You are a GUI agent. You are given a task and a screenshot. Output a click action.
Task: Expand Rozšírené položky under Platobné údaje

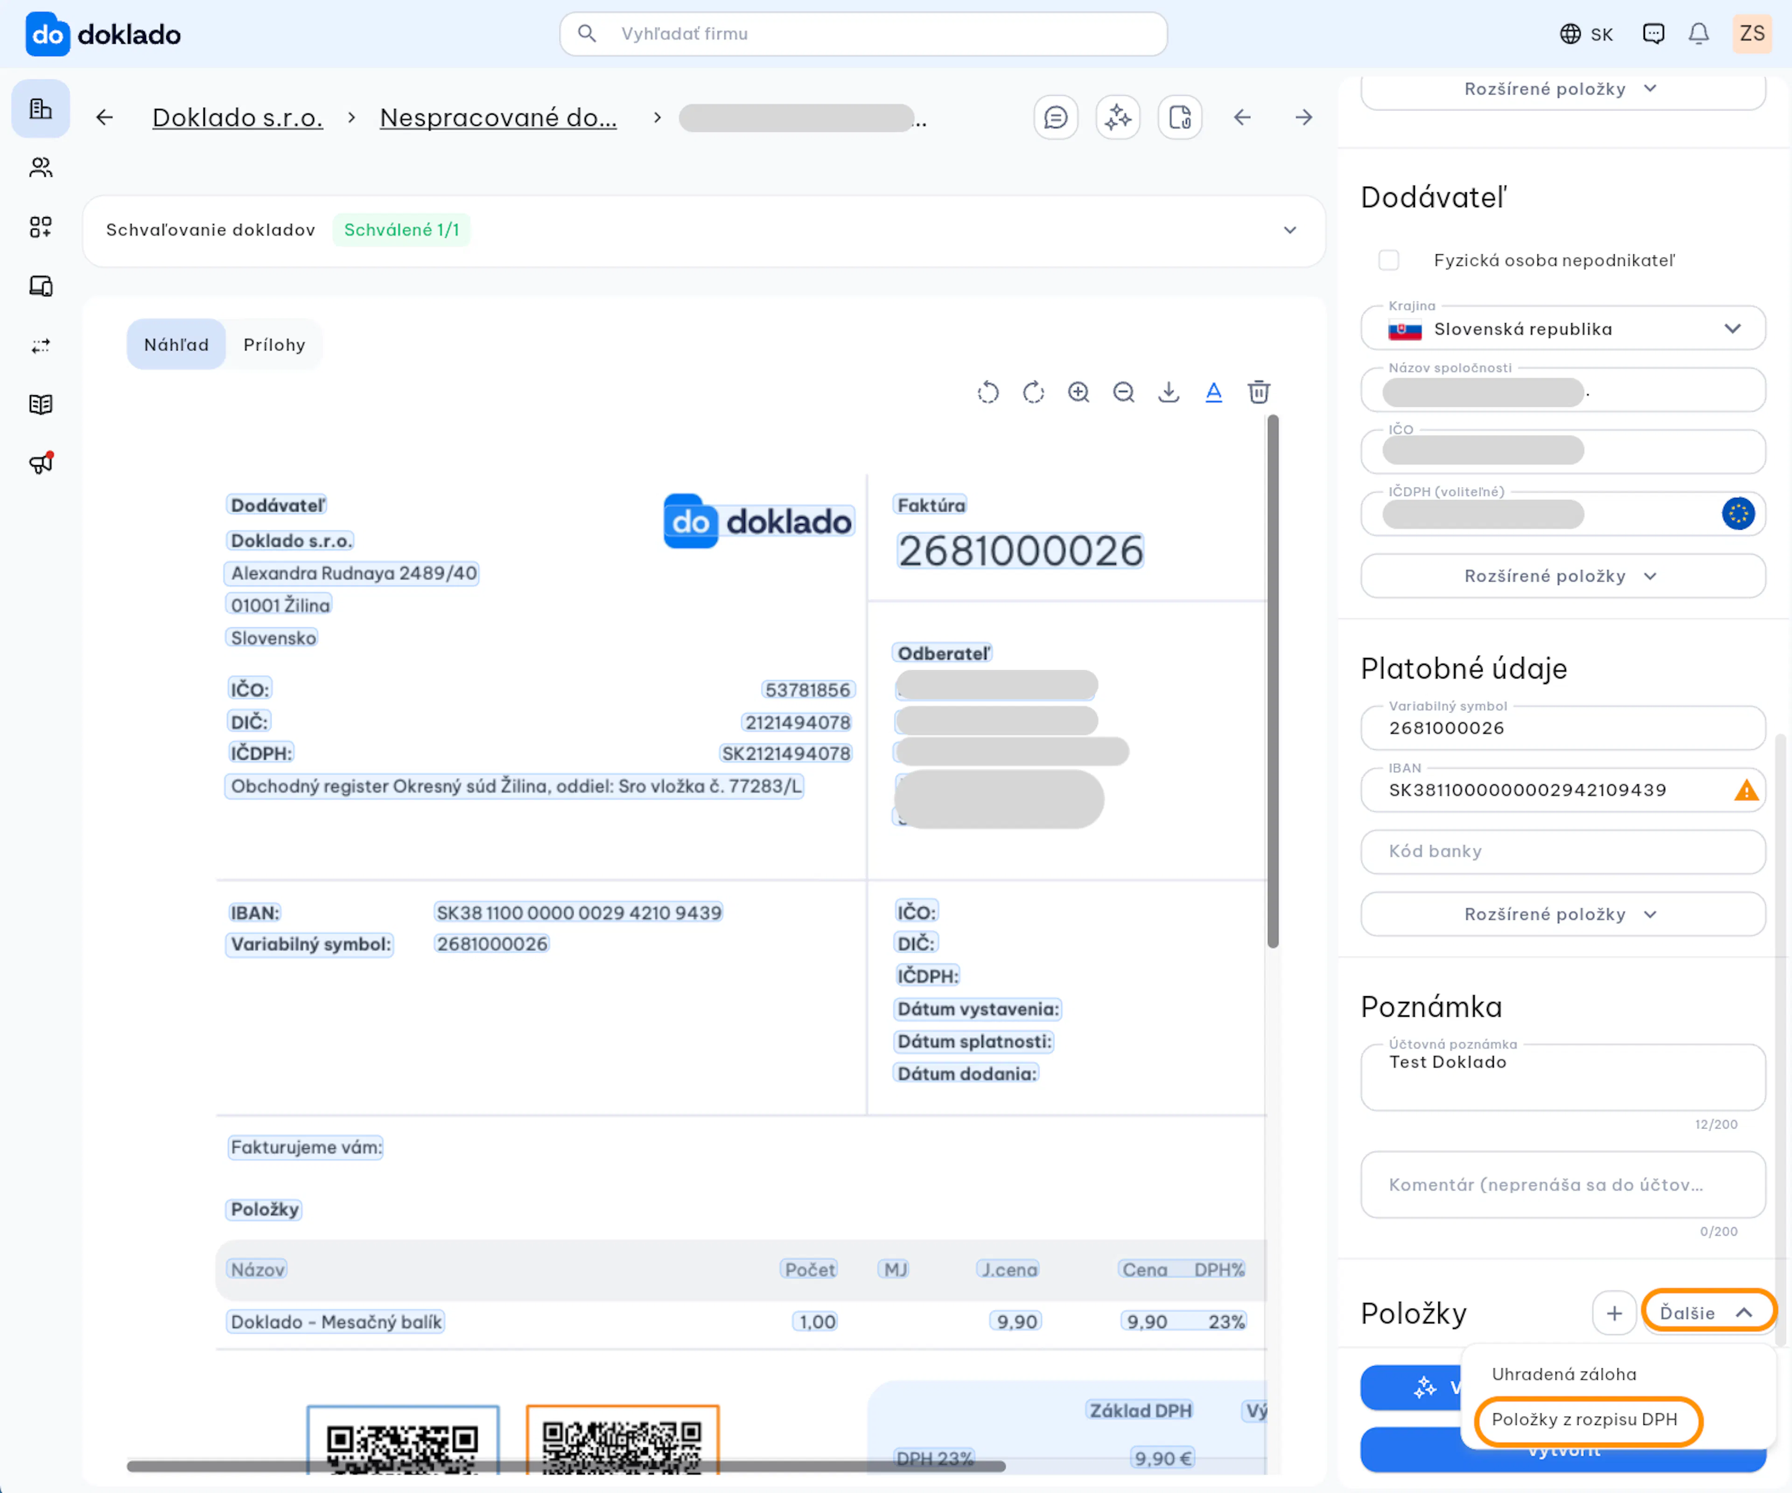1563,914
